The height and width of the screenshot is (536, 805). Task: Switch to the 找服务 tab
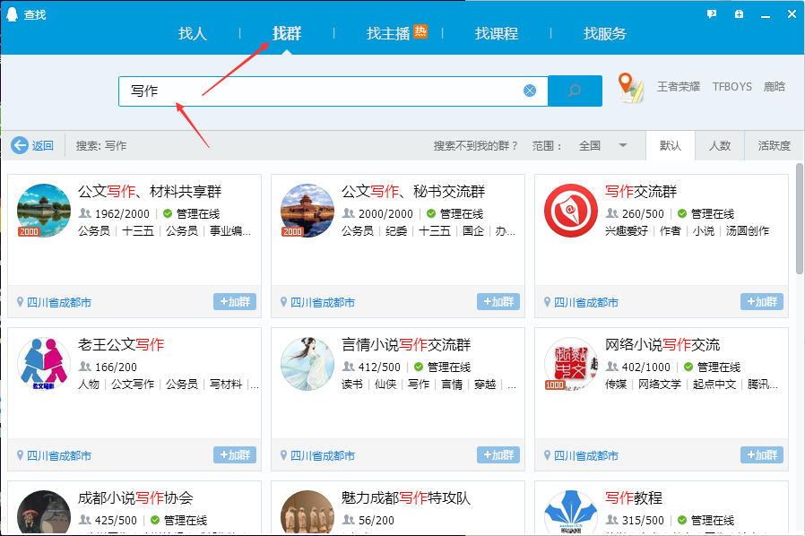coord(605,34)
